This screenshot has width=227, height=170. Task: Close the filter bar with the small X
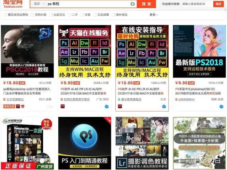point(225,9)
